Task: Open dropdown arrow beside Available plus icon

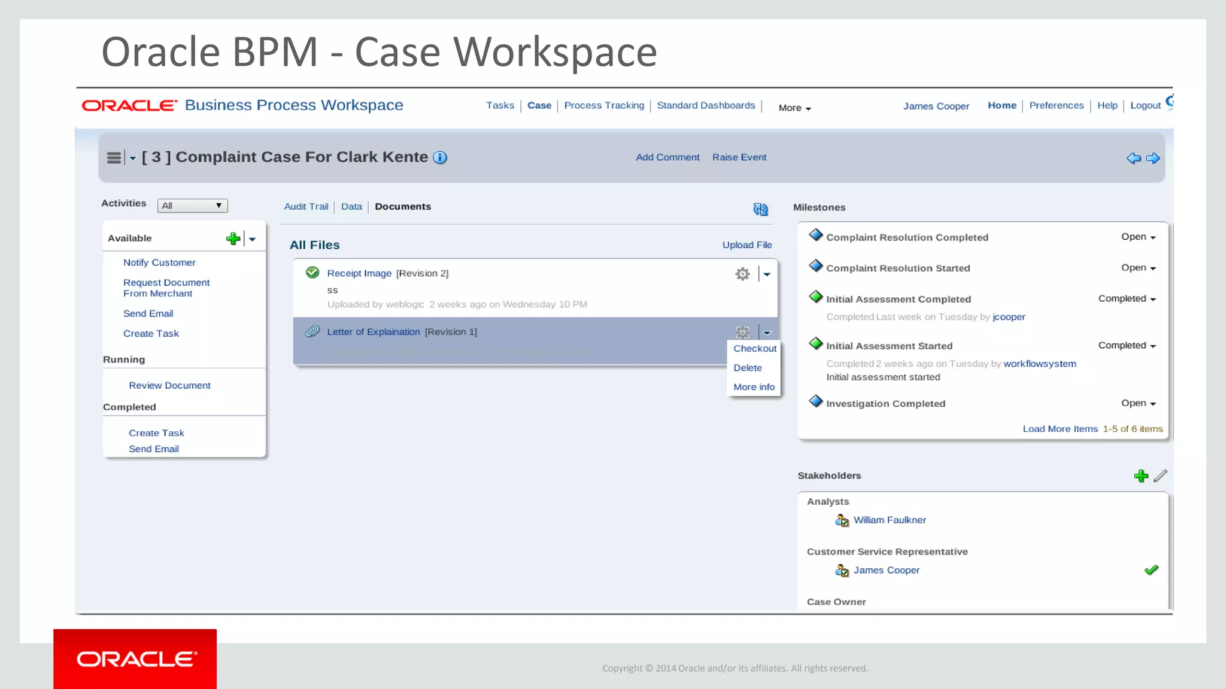Action: click(253, 239)
